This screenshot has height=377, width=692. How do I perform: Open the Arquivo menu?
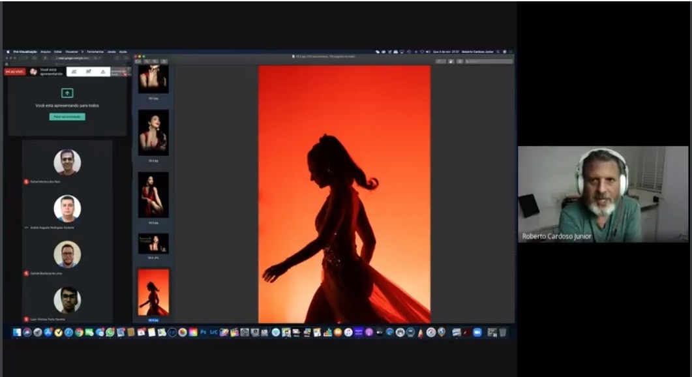[46, 52]
